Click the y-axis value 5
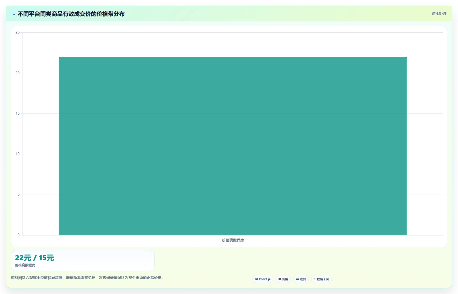Image resolution: width=458 pixels, height=294 pixels. point(19,195)
